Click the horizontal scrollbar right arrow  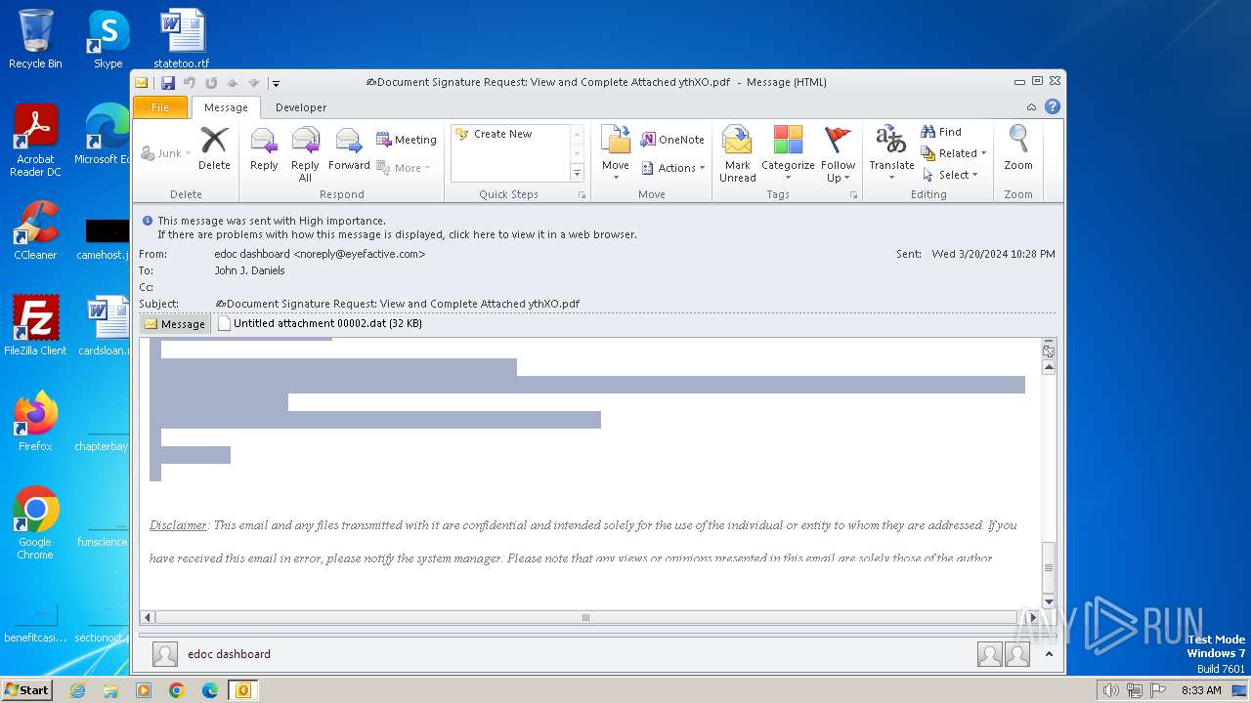pyautogui.click(x=1034, y=617)
